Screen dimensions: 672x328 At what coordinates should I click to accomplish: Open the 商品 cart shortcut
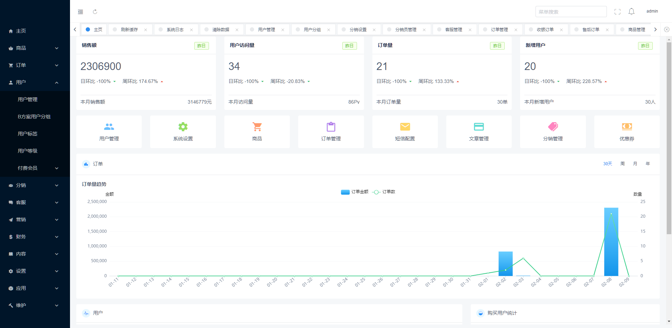pyautogui.click(x=257, y=126)
